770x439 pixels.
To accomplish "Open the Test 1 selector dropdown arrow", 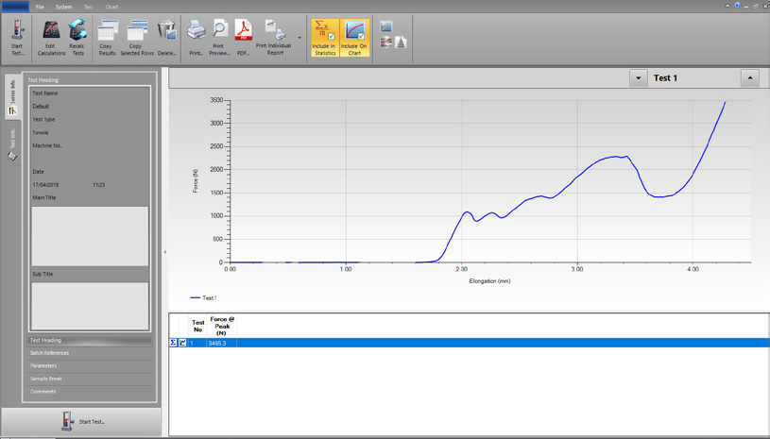I will pyautogui.click(x=639, y=78).
